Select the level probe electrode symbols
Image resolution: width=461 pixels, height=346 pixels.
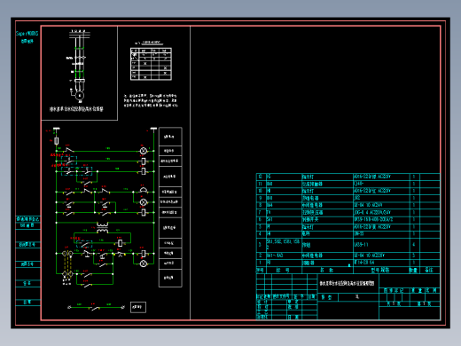(x=67, y=264)
